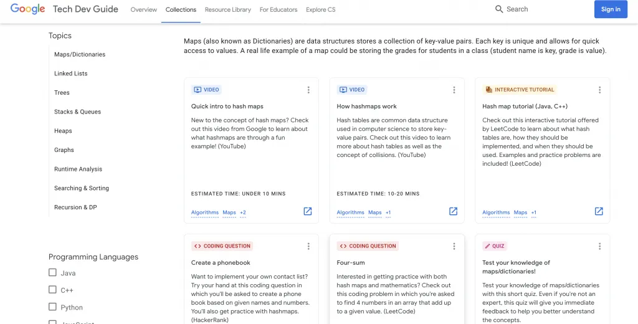Open more options menu on Quick intro card
The height and width of the screenshot is (324, 638).
point(308,90)
